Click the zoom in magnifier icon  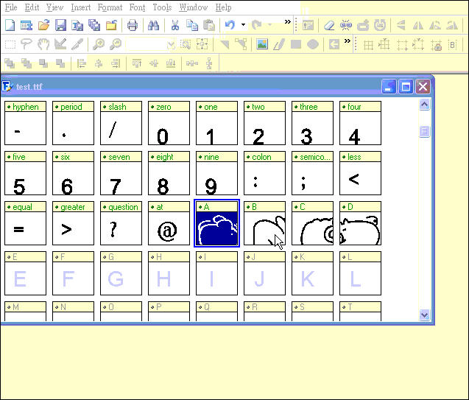tap(99, 44)
